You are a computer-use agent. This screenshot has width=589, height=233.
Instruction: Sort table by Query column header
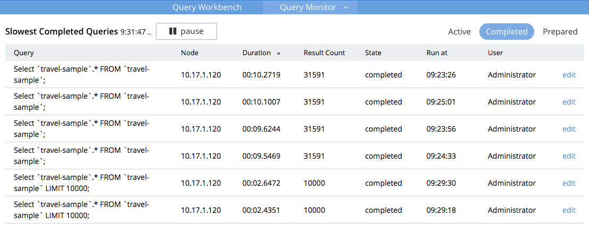pos(24,53)
